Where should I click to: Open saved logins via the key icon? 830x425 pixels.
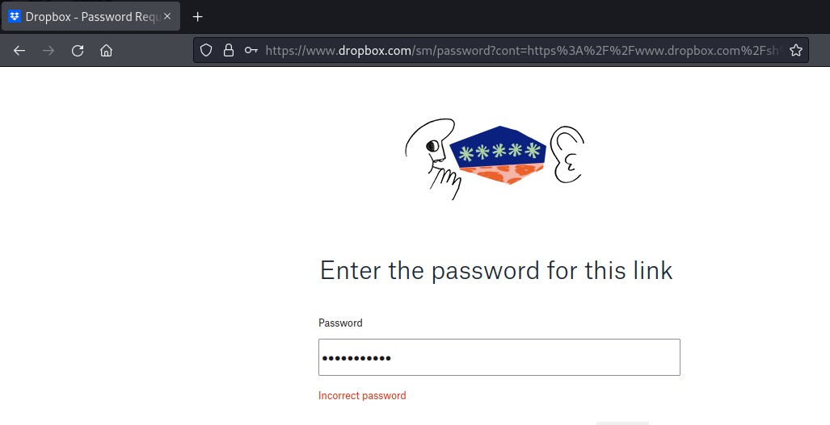pos(251,50)
